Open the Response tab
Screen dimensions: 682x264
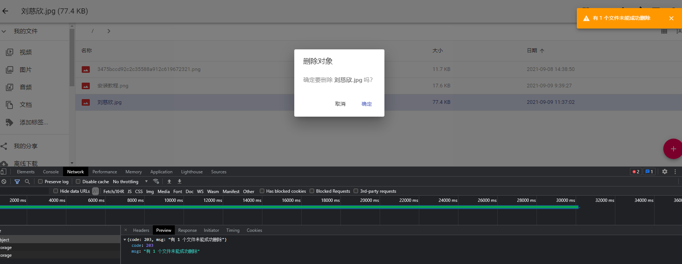click(x=187, y=230)
